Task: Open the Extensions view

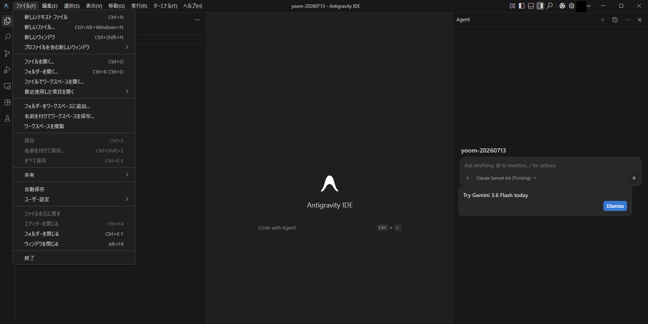Action: [x=7, y=102]
